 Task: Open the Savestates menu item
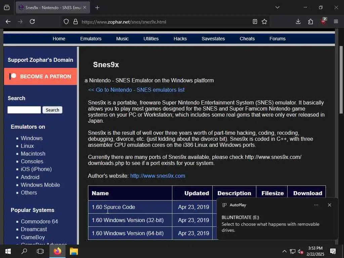pos(213,39)
